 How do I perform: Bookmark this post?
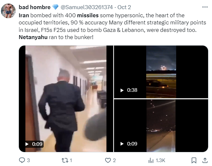coord(194,160)
